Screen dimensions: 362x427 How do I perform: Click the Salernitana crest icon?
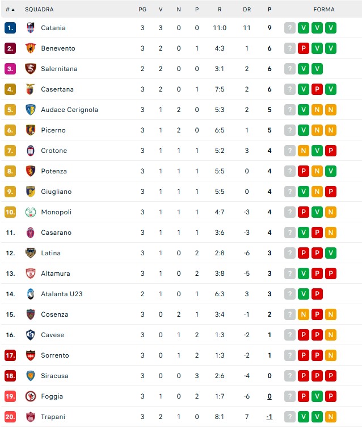tap(31, 69)
